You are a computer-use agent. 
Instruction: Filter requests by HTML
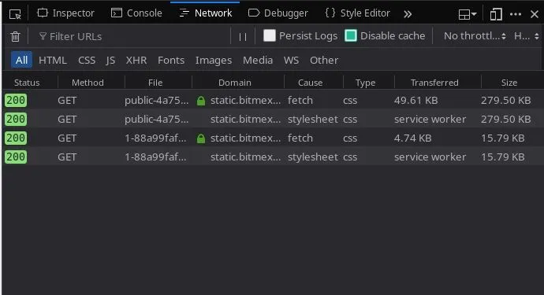(53, 61)
